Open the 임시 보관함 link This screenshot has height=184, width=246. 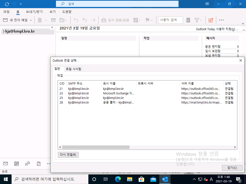[213, 51]
